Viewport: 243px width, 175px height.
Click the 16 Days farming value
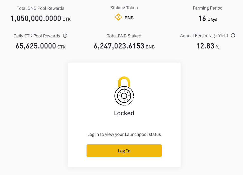pyautogui.click(x=207, y=19)
